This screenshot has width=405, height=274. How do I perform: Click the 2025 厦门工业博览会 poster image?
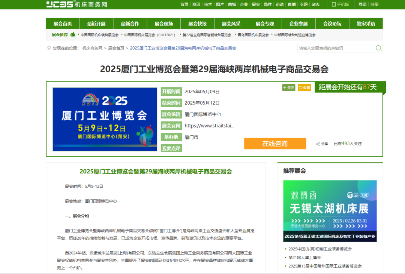click(x=105, y=119)
